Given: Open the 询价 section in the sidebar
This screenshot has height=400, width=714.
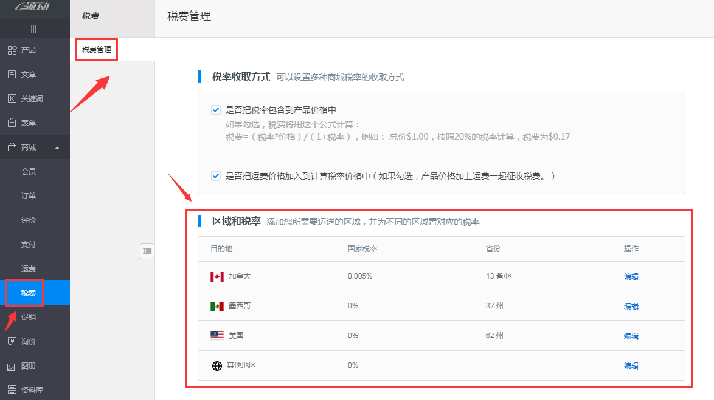Looking at the screenshot, I should click(x=29, y=341).
